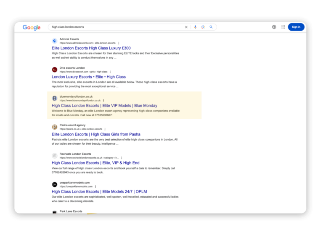Image resolution: width=323 pixels, height=232 pixels.
Task: Start voice search with the microphone icon
Action: coord(195,27)
